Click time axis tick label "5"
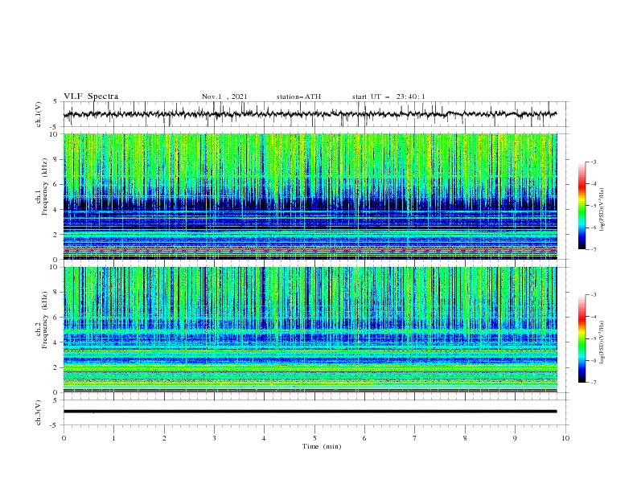This screenshot has width=637, height=492. [x=314, y=438]
